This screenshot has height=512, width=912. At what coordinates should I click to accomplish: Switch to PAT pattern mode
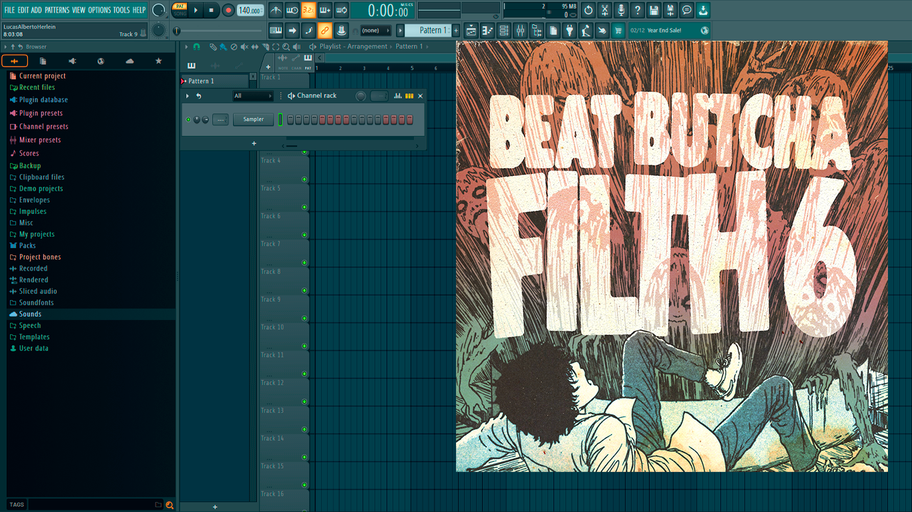click(180, 7)
